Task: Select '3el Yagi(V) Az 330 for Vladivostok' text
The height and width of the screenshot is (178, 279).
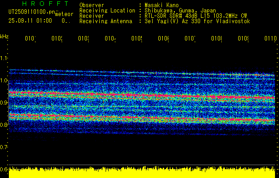Action: [197, 21]
